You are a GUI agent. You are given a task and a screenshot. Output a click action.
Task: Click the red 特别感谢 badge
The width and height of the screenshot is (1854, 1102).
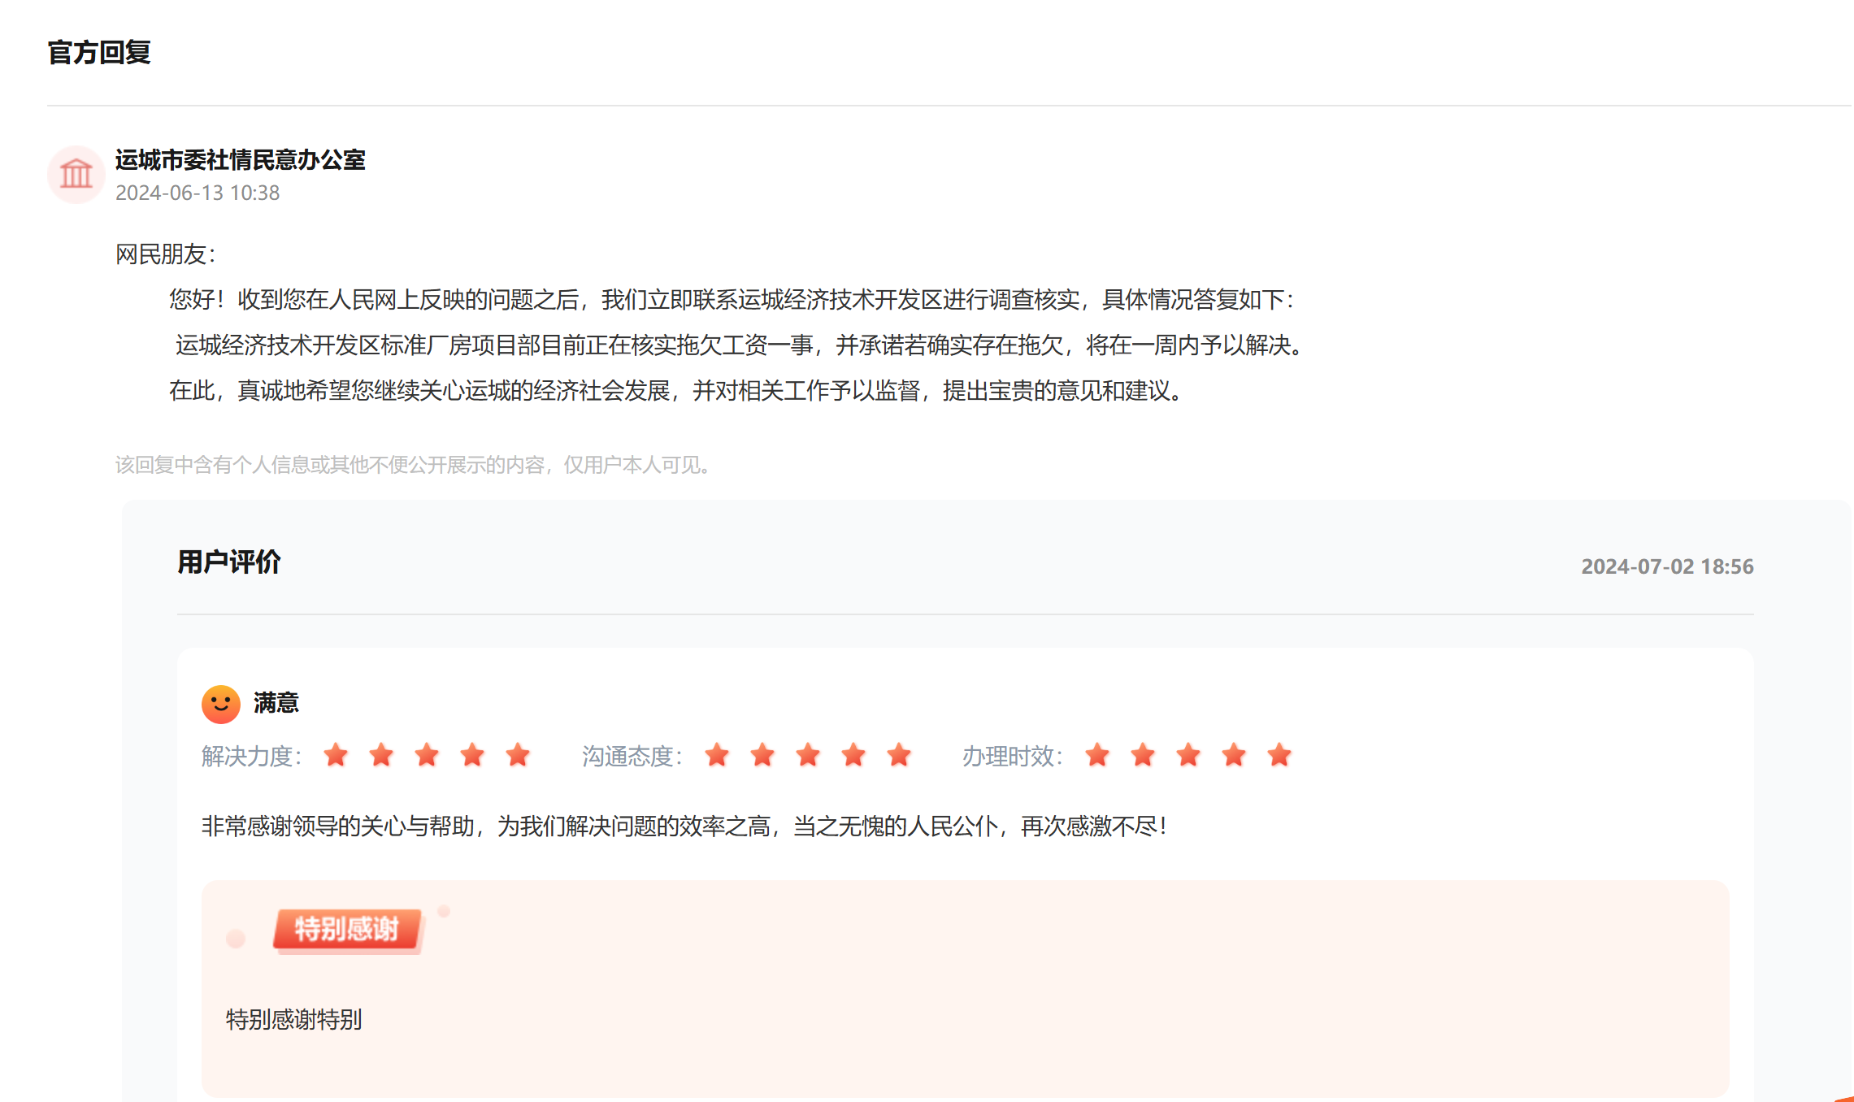(347, 929)
